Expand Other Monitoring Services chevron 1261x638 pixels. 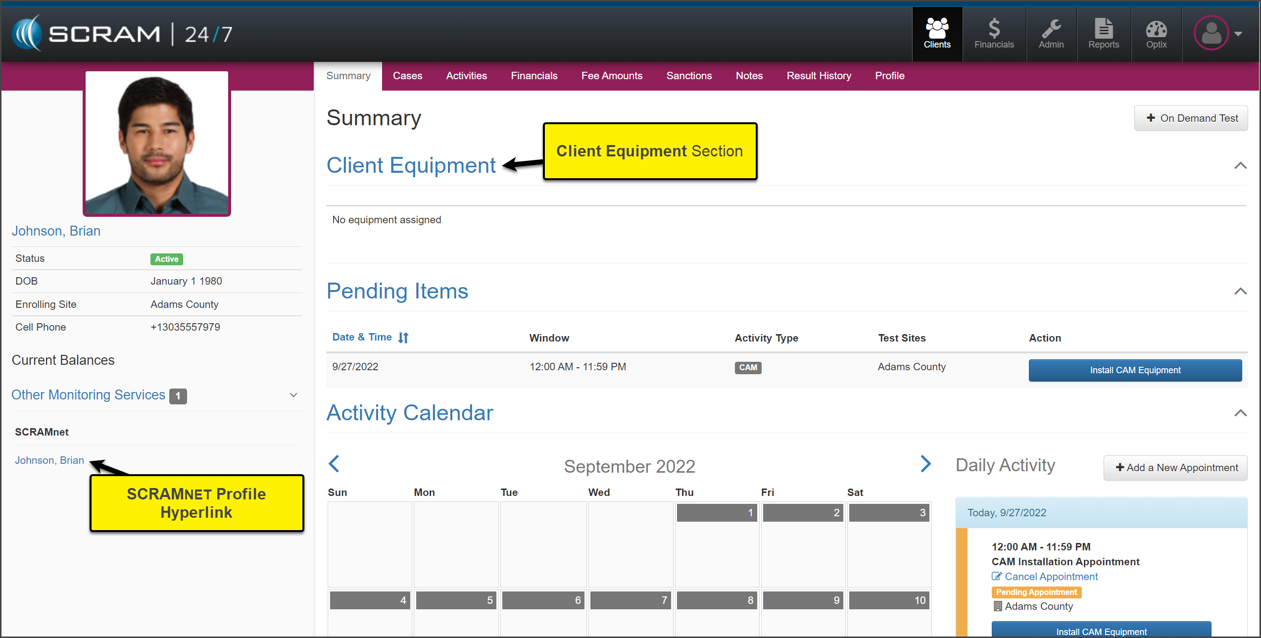pyautogui.click(x=293, y=395)
